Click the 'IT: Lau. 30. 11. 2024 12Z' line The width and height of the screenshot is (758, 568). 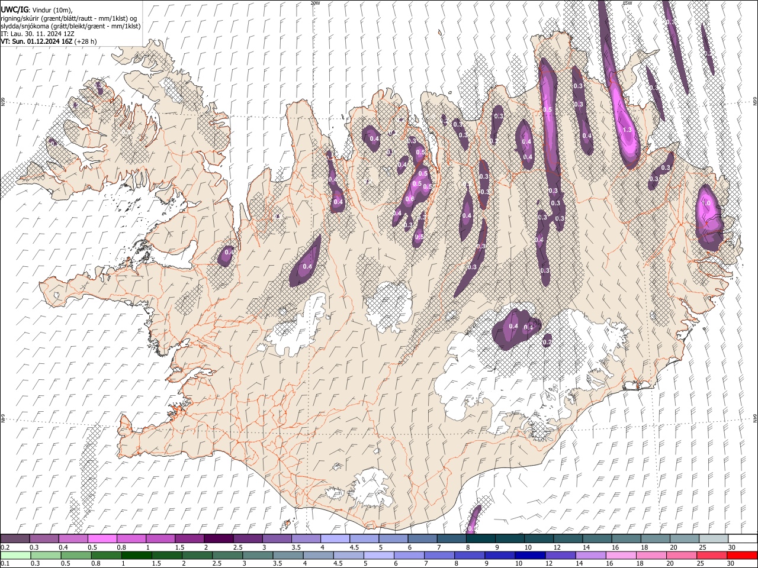tap(37, 34)
